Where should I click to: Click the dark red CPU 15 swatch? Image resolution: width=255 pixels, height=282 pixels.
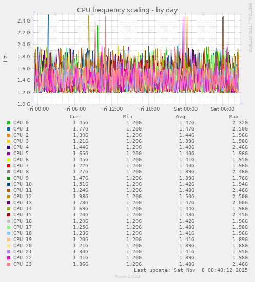(x=9, y=215)
